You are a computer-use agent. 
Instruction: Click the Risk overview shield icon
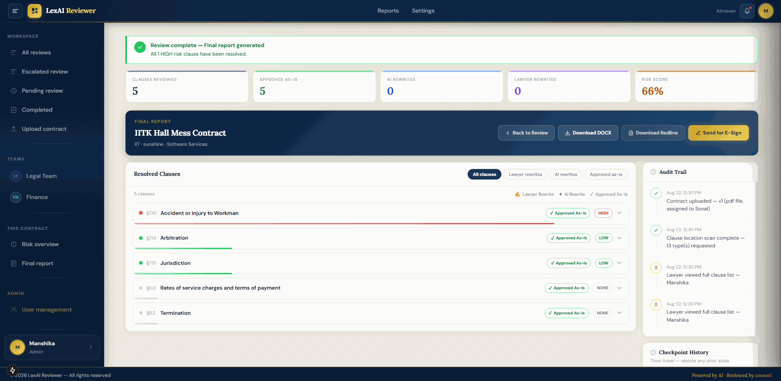(13, 245)
